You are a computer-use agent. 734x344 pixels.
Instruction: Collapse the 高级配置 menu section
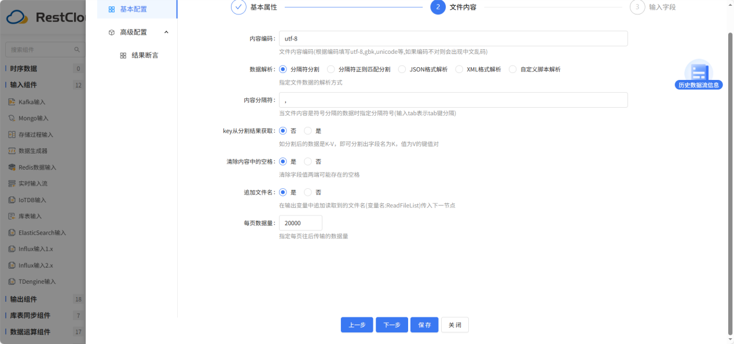tap(166, 32)
